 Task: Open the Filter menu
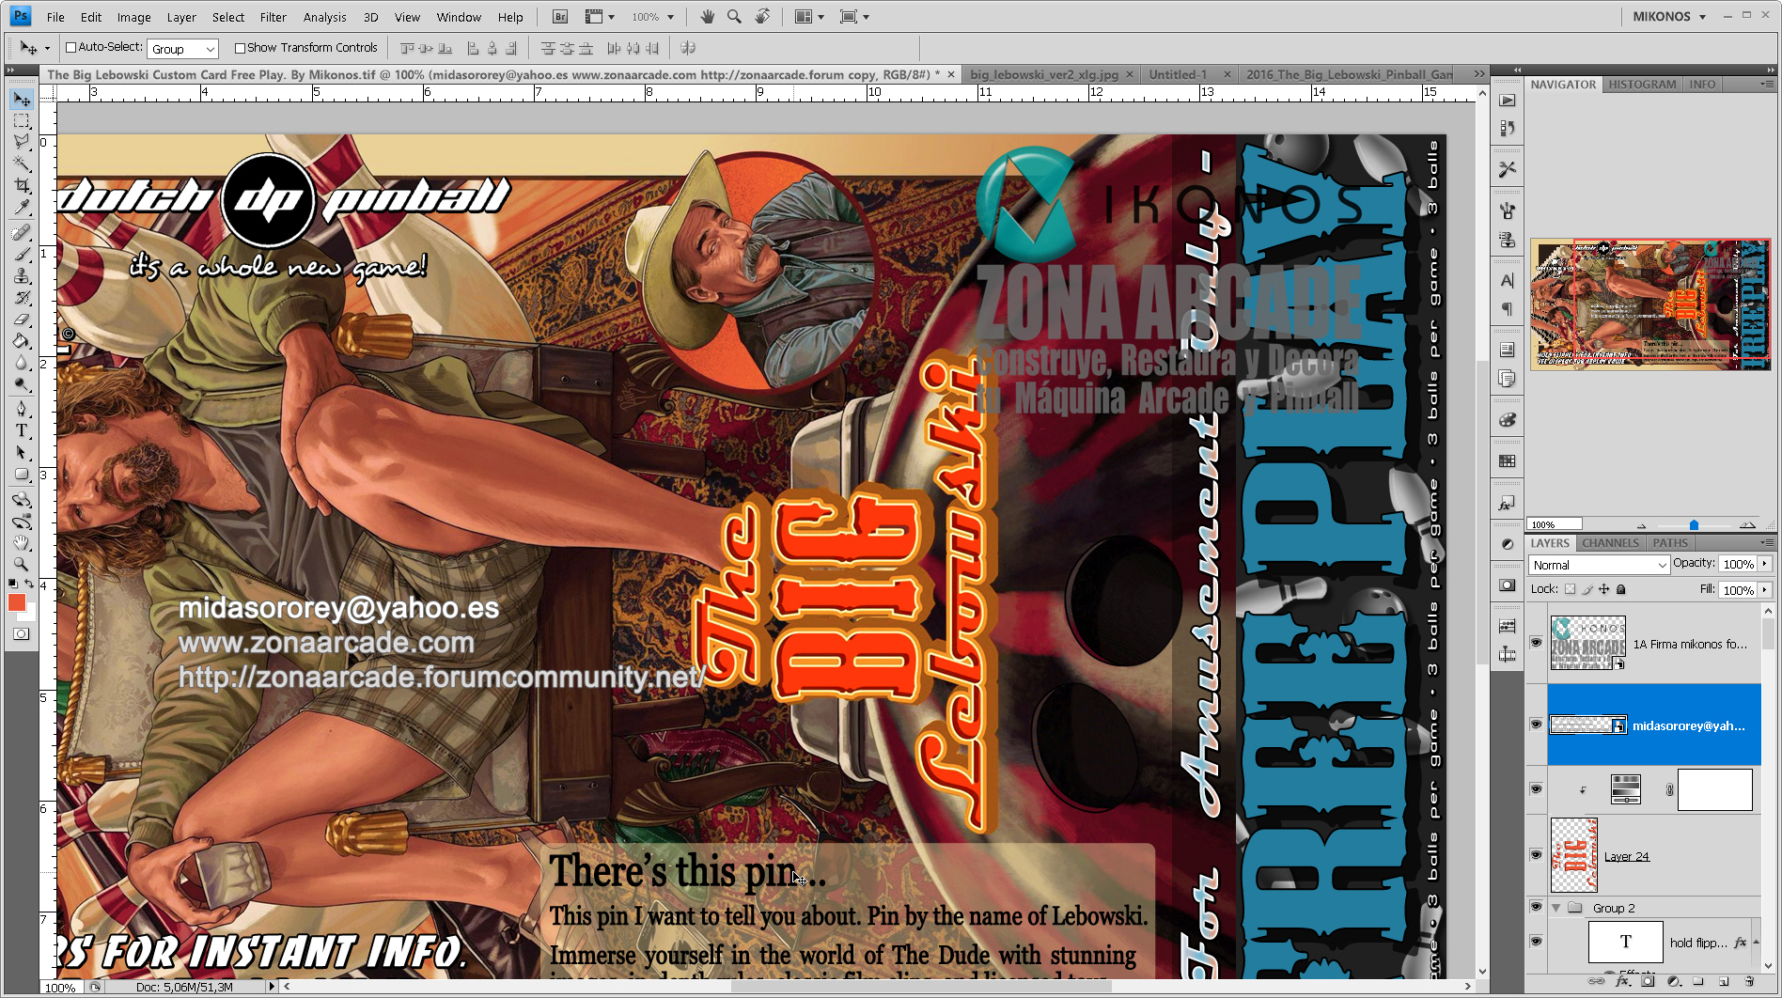point(273,17)
